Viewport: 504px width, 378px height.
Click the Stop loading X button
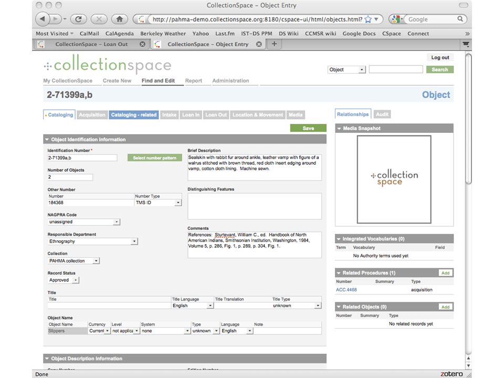click(x=99, y=19)
